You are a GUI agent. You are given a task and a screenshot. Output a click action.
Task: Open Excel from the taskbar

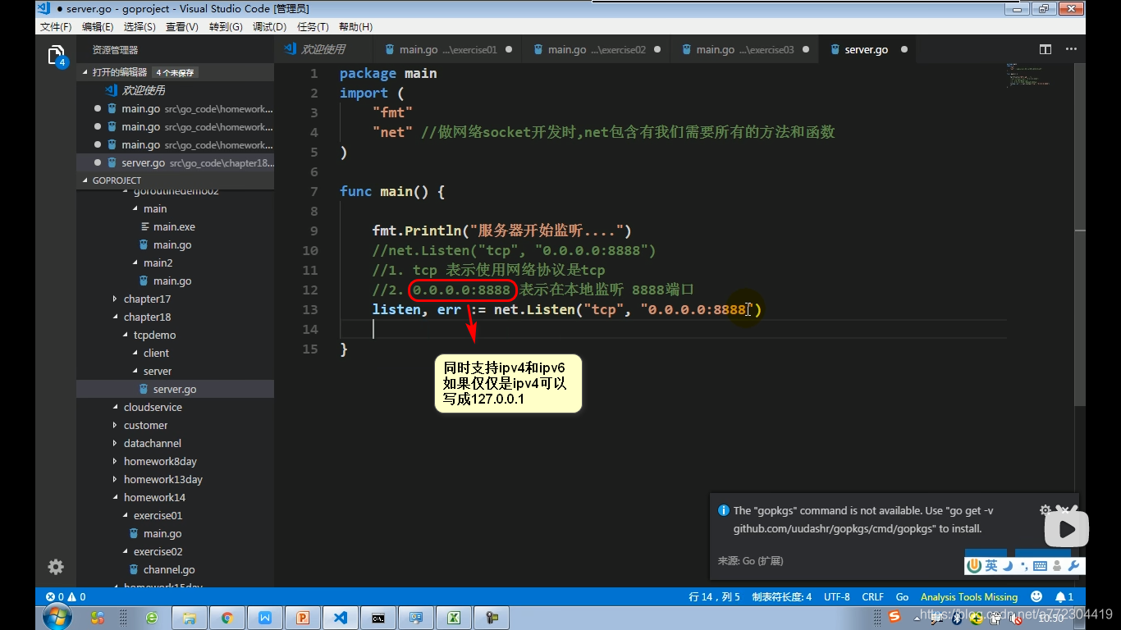tap(454, 618)
